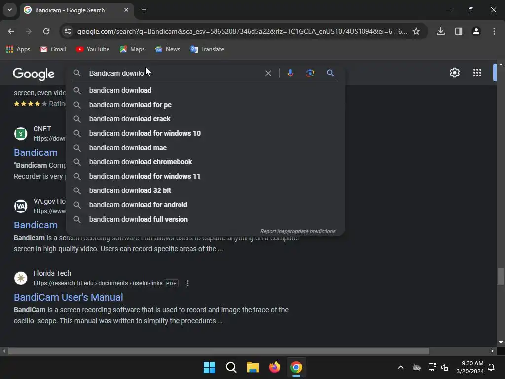Click the Chrome back arrow
Image resolution: width=505 pixels, height=379 pixels.
(x=11, y=31)
